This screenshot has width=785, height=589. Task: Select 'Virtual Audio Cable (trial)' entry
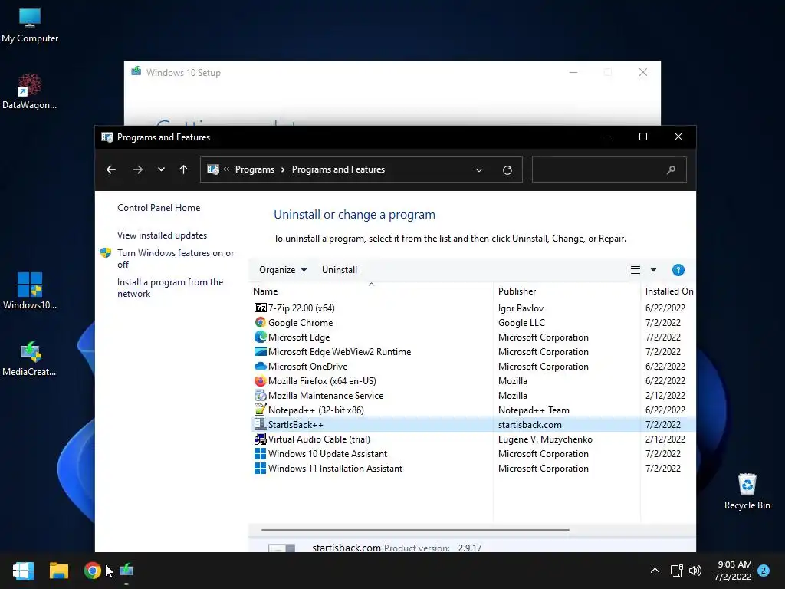319,439
